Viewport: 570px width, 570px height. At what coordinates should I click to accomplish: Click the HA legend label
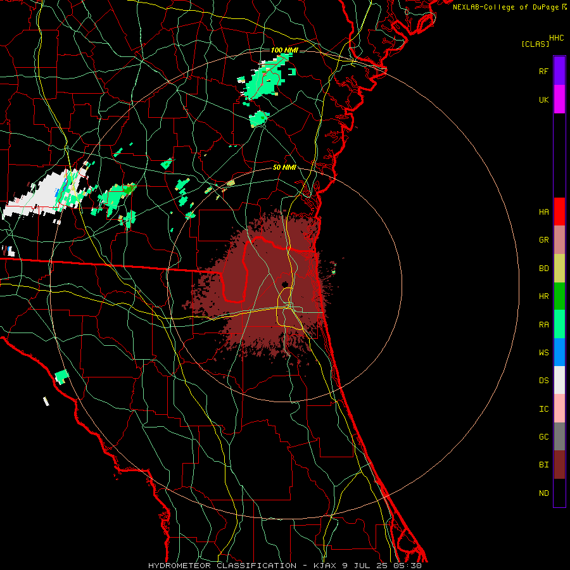pos(543,212)
